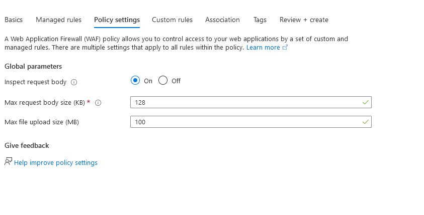The height and width of the screenshot is (215, 424).
Task: Open the Association tab
Action: tap(222, 20)
